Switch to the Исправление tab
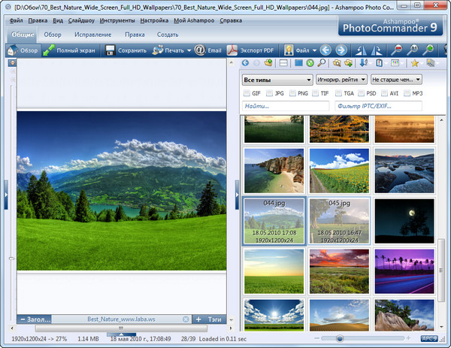This screenshot has height=348, width=451. pos(92,35)
